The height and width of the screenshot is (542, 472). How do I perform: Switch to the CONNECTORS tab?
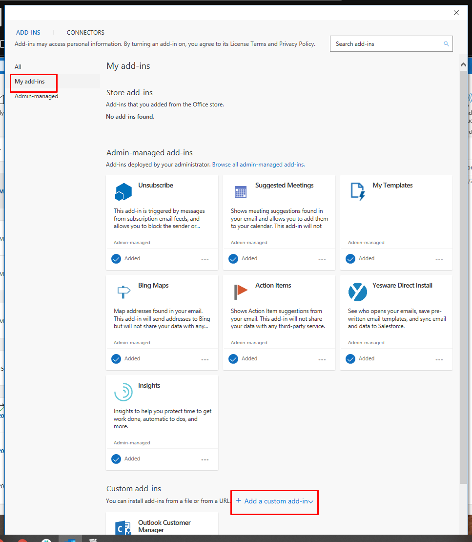click(x=85, y=33)
